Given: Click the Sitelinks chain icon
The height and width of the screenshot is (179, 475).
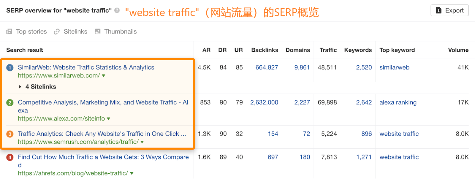Looking at the screenshot, I should click(57, 31).
